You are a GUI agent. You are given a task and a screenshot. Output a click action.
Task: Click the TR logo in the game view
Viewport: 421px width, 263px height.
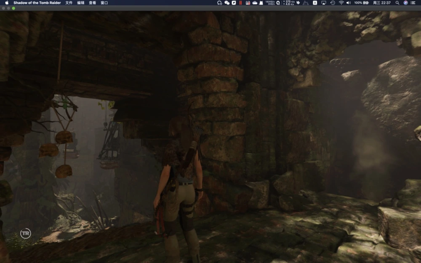click(x=26, y=233)
